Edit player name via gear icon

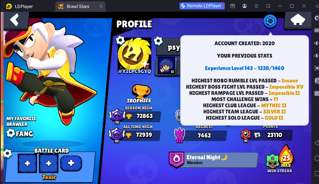[x=158, y=41]
